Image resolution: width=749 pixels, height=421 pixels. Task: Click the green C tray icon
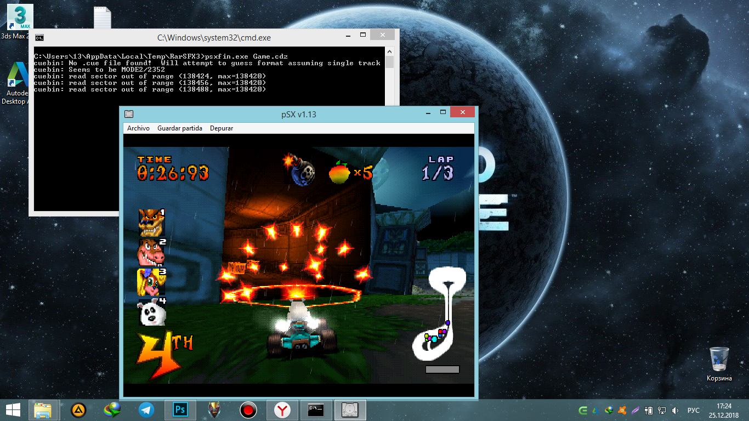(x=583, y=410)
